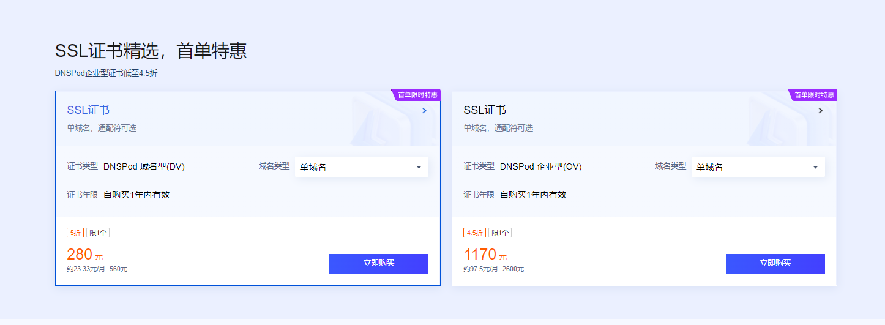Expand domain type dropdown in OV card

[758, 167]
